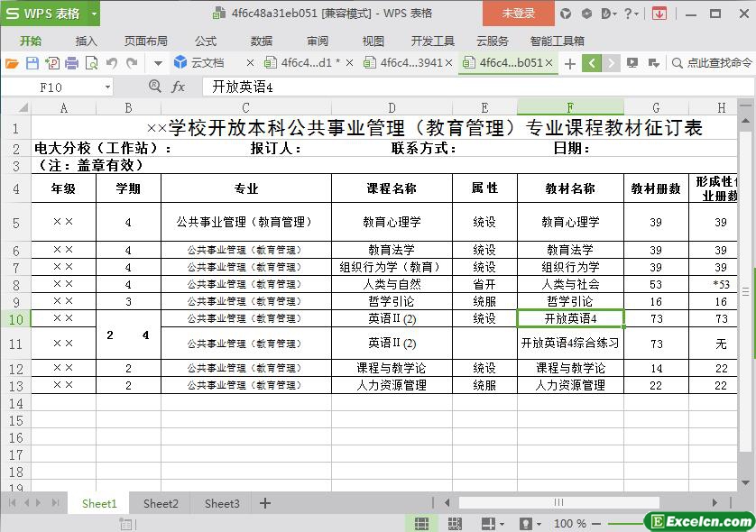Open the 插入 ribbon tab
Screen dimensions: 756x532
pos(86,41)
